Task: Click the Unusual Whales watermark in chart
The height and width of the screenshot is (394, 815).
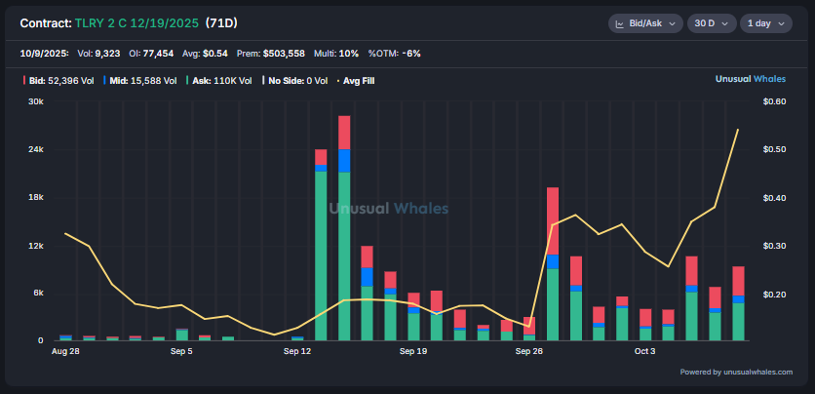Action: pyautogui.click(x=389, y=208)
